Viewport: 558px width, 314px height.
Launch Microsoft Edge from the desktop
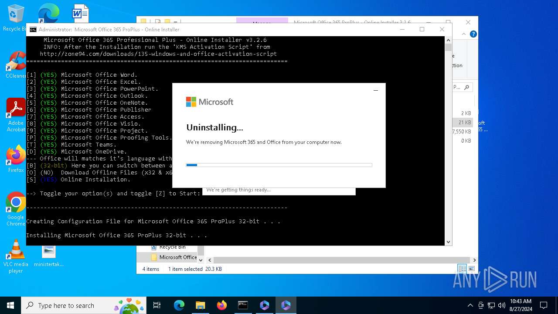click(x=48, y=13)
